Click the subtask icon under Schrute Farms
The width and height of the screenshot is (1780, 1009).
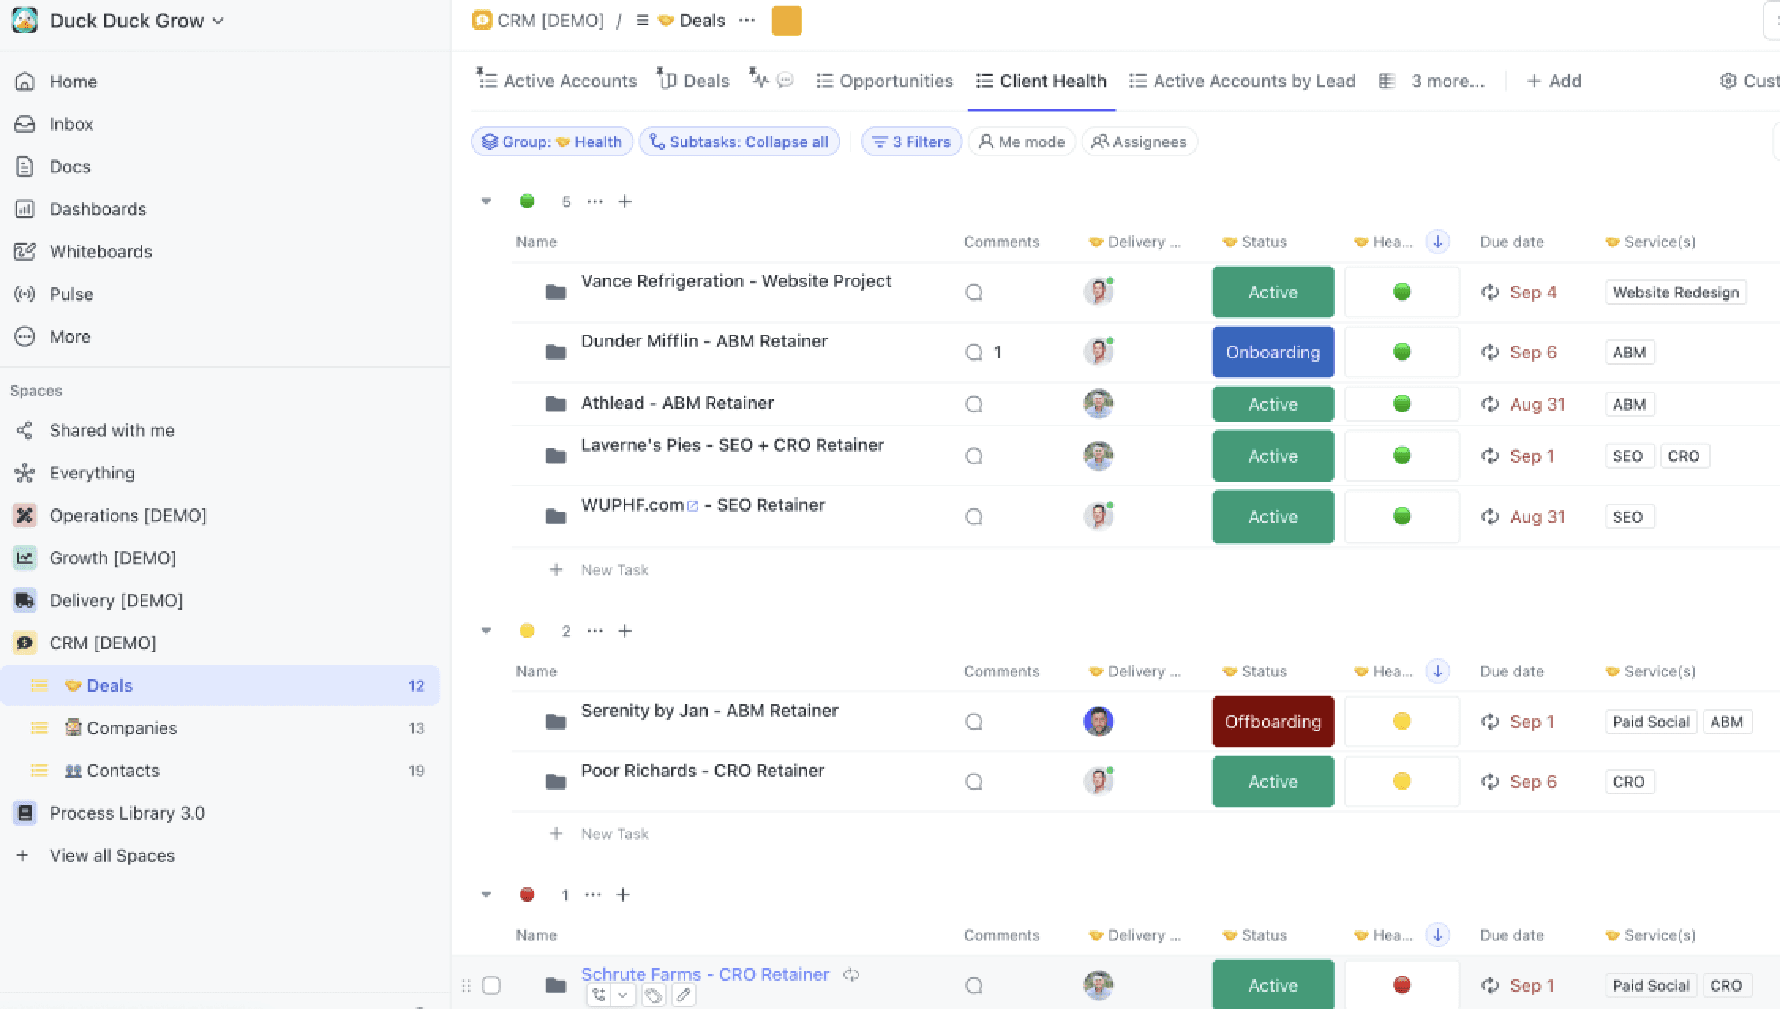pos(599,996)
